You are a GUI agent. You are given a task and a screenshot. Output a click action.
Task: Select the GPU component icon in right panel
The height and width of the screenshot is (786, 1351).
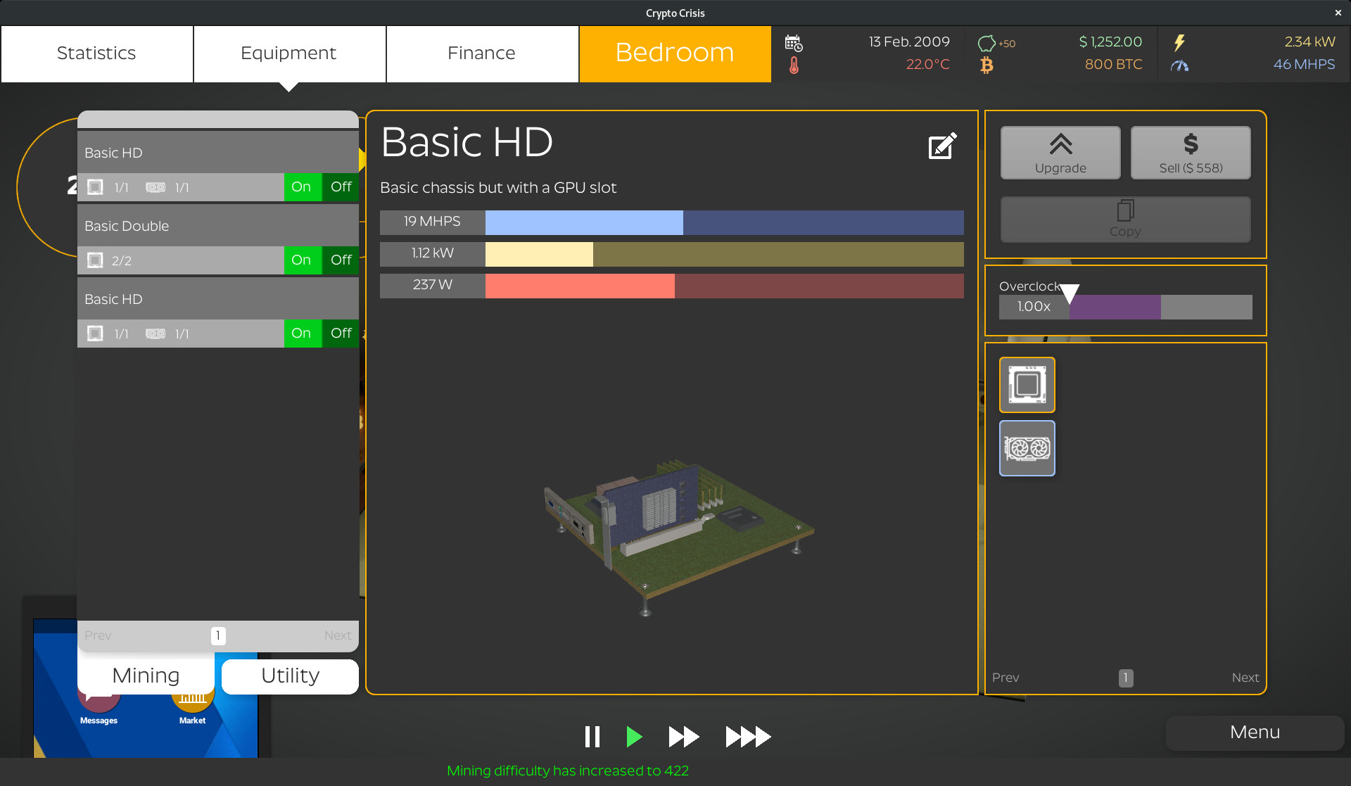[1027, 448]
